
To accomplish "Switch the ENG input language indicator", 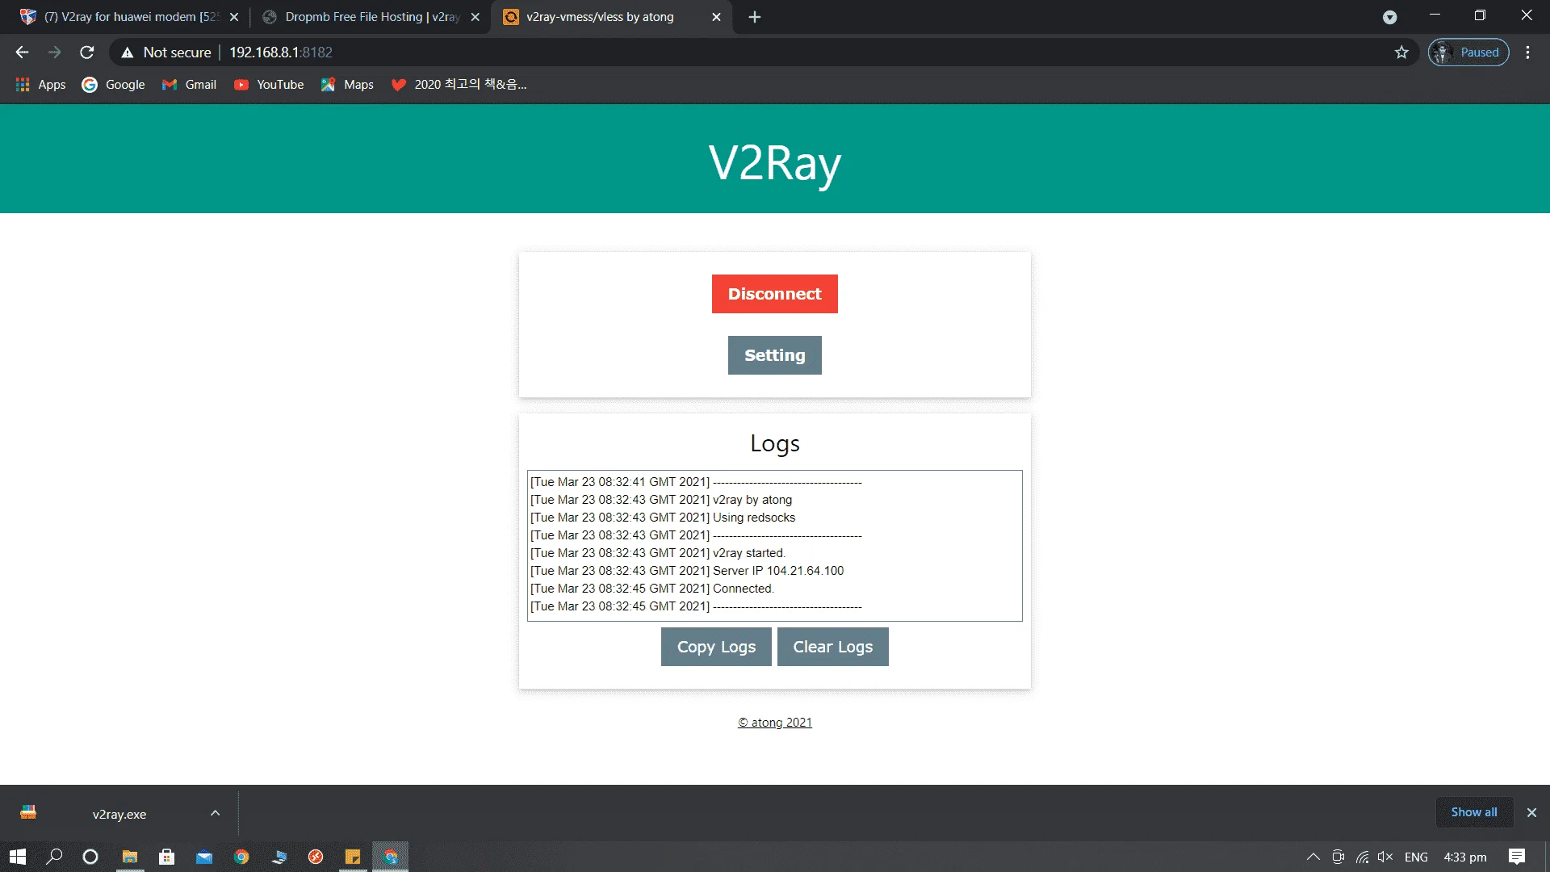I will pos(1416,857).
